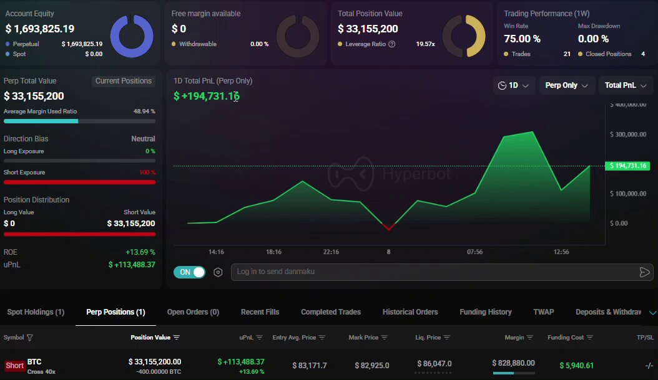Click the danmaku message input field
The image size is (658, 380).
435,272
